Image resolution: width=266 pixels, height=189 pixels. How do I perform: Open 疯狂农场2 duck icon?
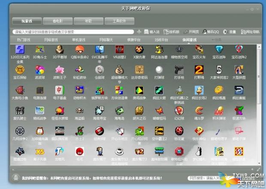(199, 90)
